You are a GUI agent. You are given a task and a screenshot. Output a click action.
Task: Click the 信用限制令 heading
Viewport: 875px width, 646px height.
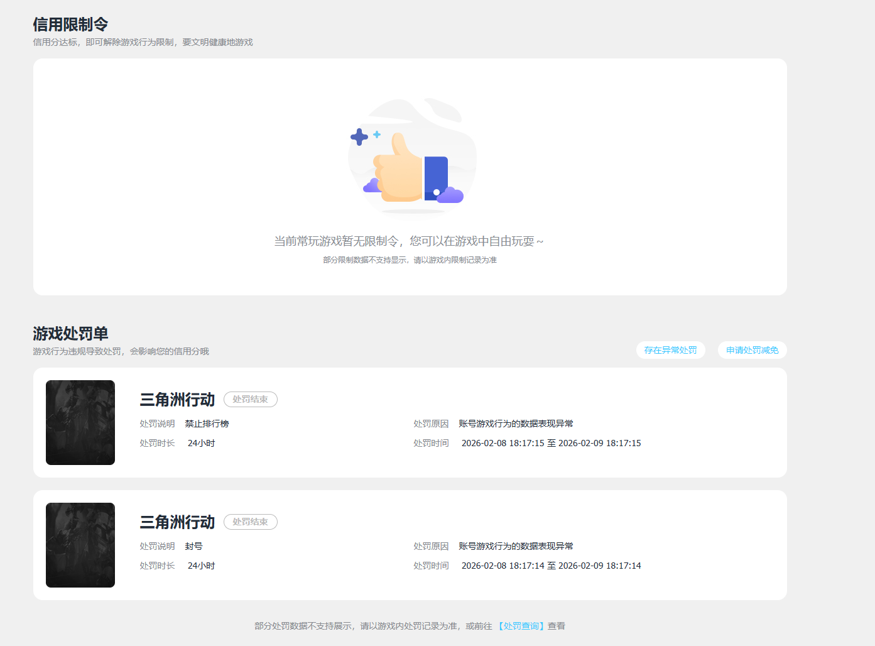click(70, 25)
